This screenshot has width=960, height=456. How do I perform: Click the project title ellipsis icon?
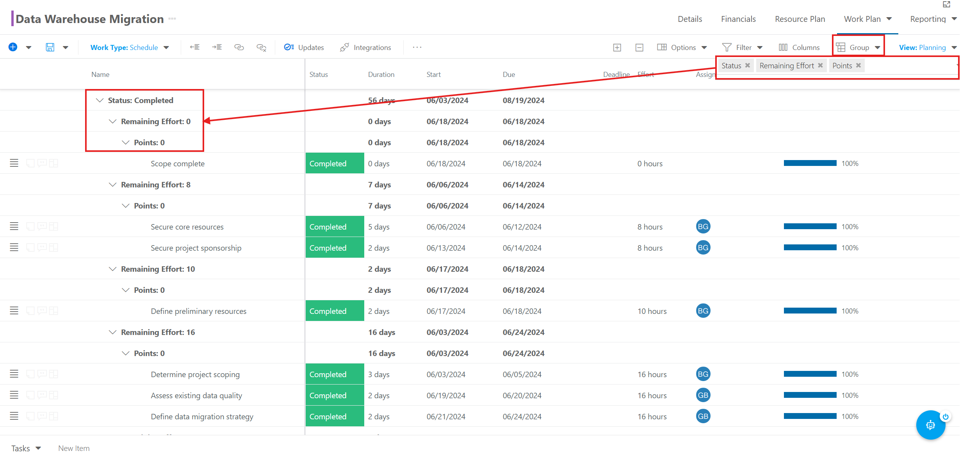[x=172, y=18]
